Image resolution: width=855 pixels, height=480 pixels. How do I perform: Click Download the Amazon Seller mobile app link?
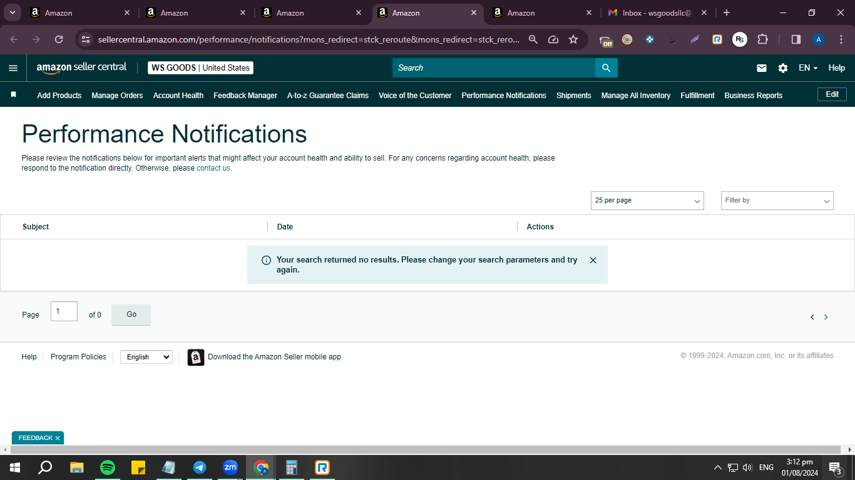click(274, 357)
